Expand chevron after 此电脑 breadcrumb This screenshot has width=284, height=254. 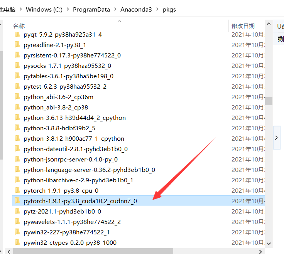pos(21,9)
